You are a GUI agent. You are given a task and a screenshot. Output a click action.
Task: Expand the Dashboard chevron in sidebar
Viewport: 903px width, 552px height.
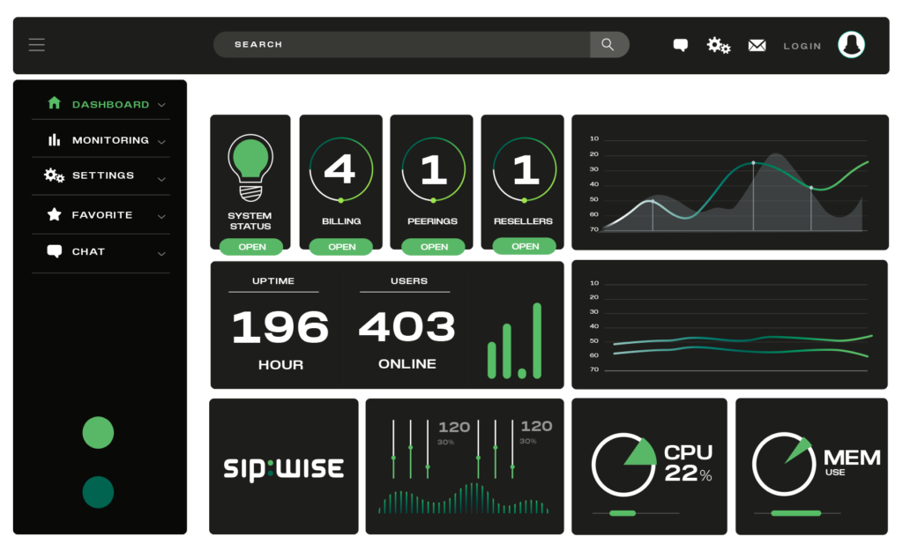[161, 105]
